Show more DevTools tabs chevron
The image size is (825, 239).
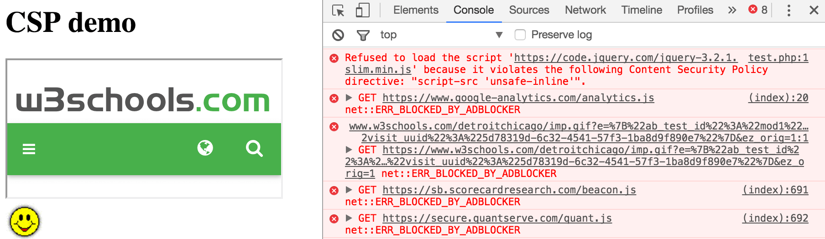(732, 10)
